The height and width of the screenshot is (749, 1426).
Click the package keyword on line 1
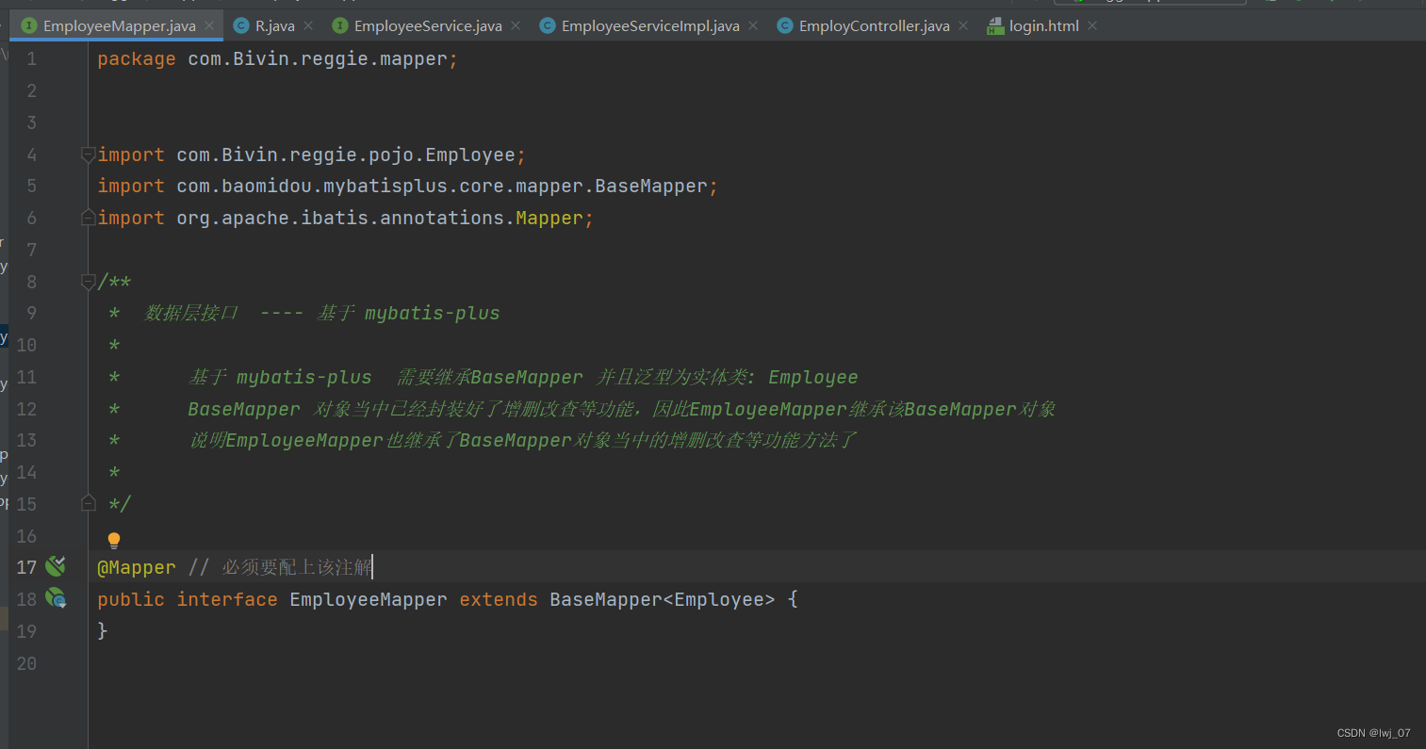click(x=137, y=59)
